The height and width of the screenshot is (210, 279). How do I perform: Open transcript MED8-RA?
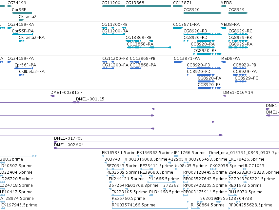pos(230,24)
